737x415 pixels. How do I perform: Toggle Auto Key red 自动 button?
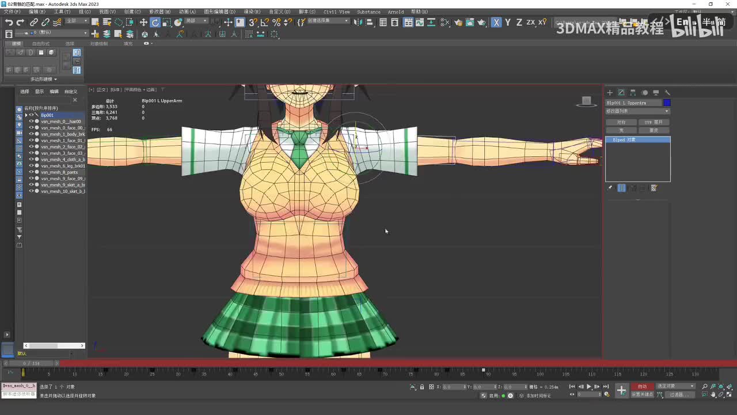coord(642,387)
